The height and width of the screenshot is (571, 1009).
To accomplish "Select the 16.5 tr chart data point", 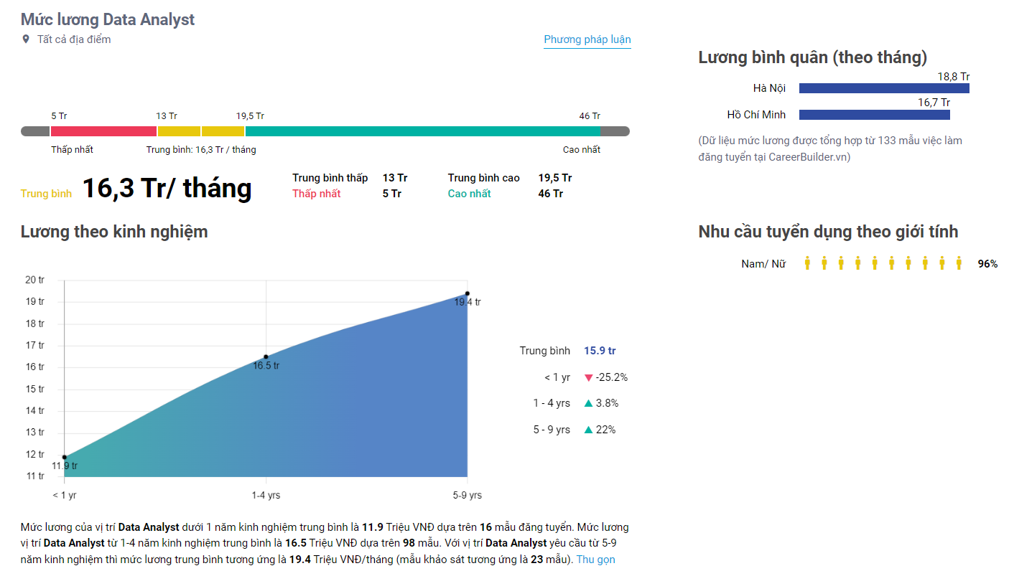I will pyautogui.click(x=266, y=357).
